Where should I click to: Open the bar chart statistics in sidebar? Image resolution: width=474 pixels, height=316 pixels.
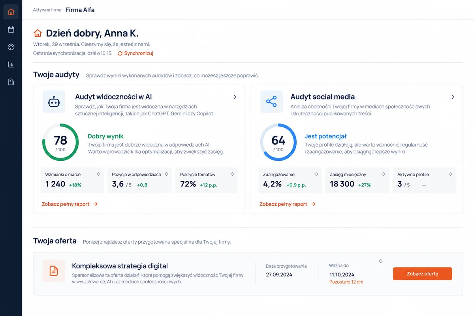pyautogui.click(x=11, y=64)
